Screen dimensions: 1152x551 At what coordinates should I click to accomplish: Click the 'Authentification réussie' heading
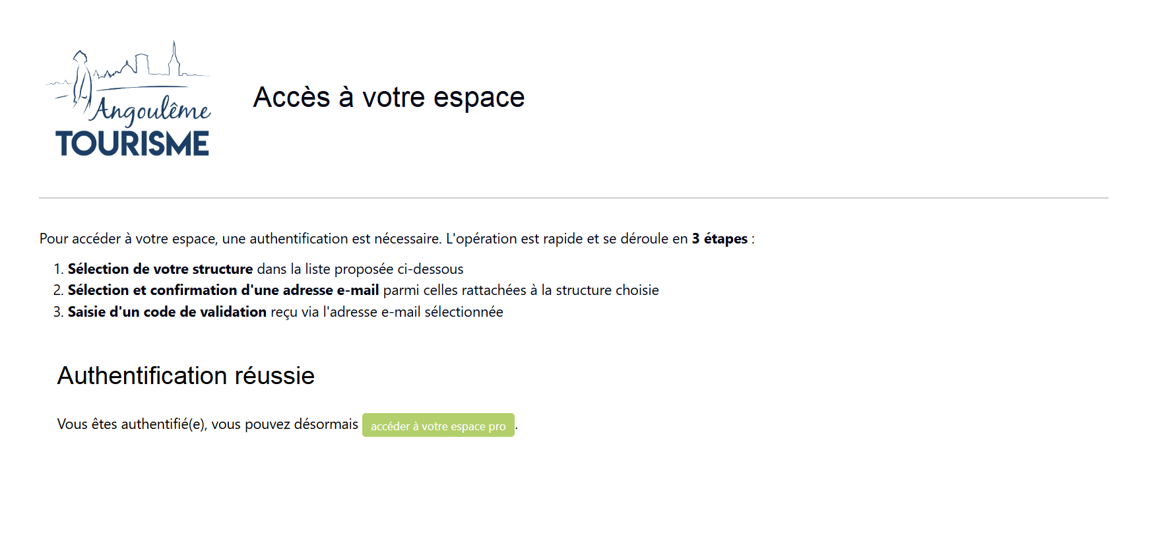click(187, 376)
